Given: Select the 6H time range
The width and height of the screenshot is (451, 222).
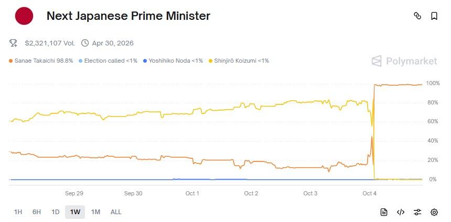Looking at the screenshot, I should pos(37,212).
